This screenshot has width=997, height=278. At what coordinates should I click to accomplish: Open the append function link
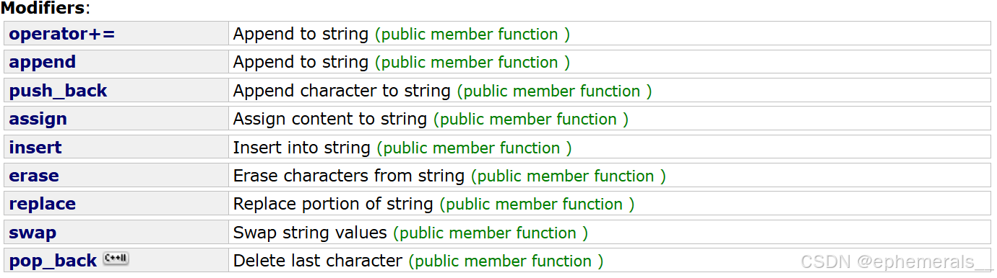(43, 63)
